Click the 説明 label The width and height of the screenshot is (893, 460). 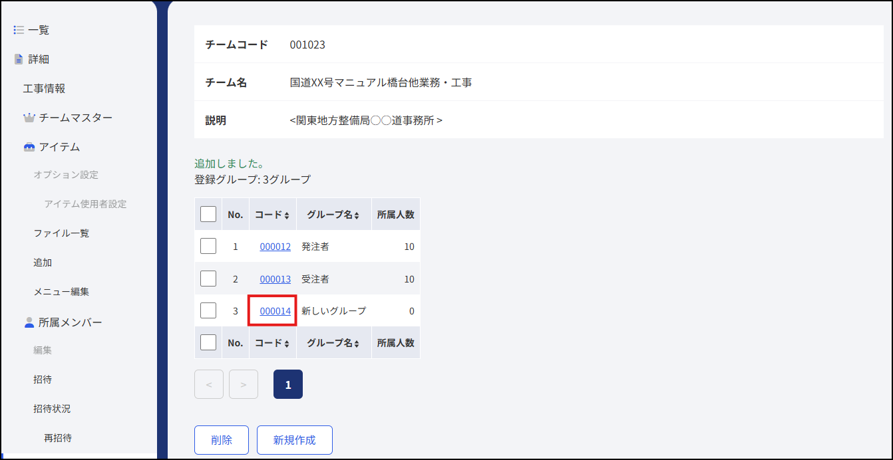[x=216, y=121]
